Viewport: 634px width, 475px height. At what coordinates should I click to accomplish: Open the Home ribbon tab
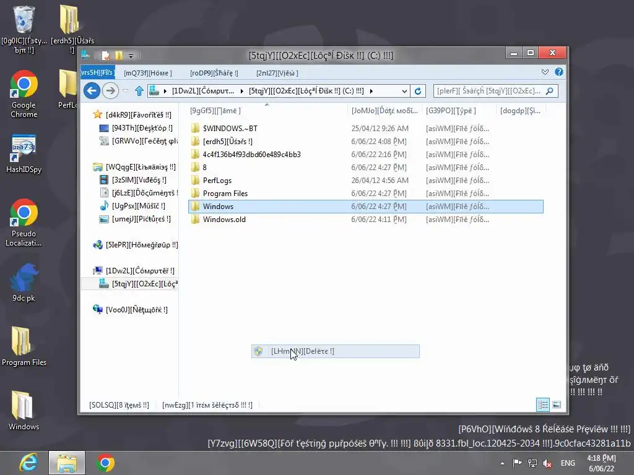click(148, 73)
